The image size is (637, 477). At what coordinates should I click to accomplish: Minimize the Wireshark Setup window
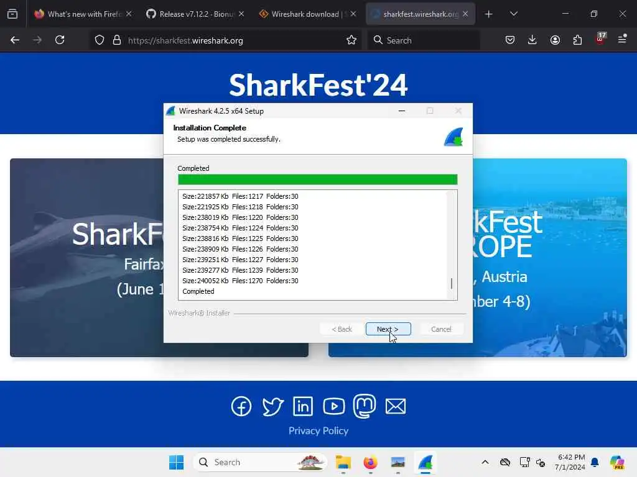pyautogui.click(x=402, y=111)
